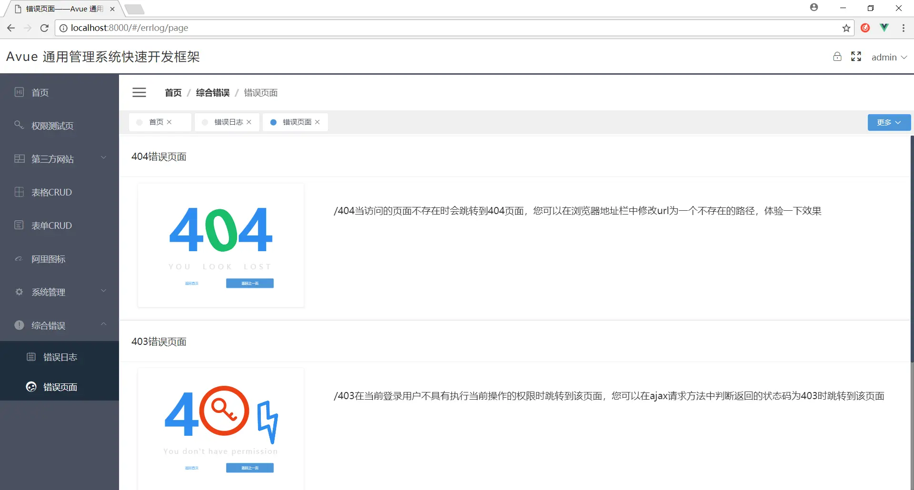
Task: Collapse the 综合错误 sidebar menu
Action: 60,325
